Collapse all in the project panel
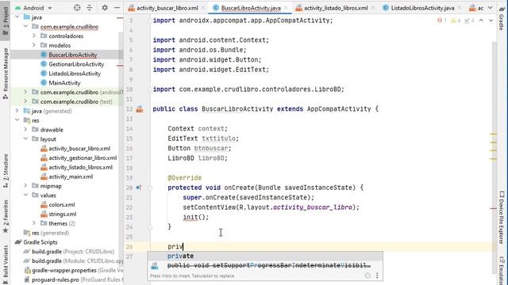508x285 pixels. click(x=90, y=8)
